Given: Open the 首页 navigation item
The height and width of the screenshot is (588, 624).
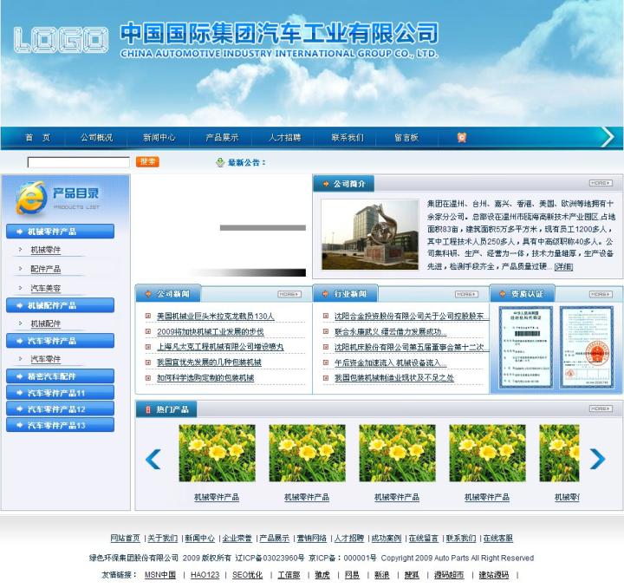Looking at the screenshot, I should click(x=38, y=138).
